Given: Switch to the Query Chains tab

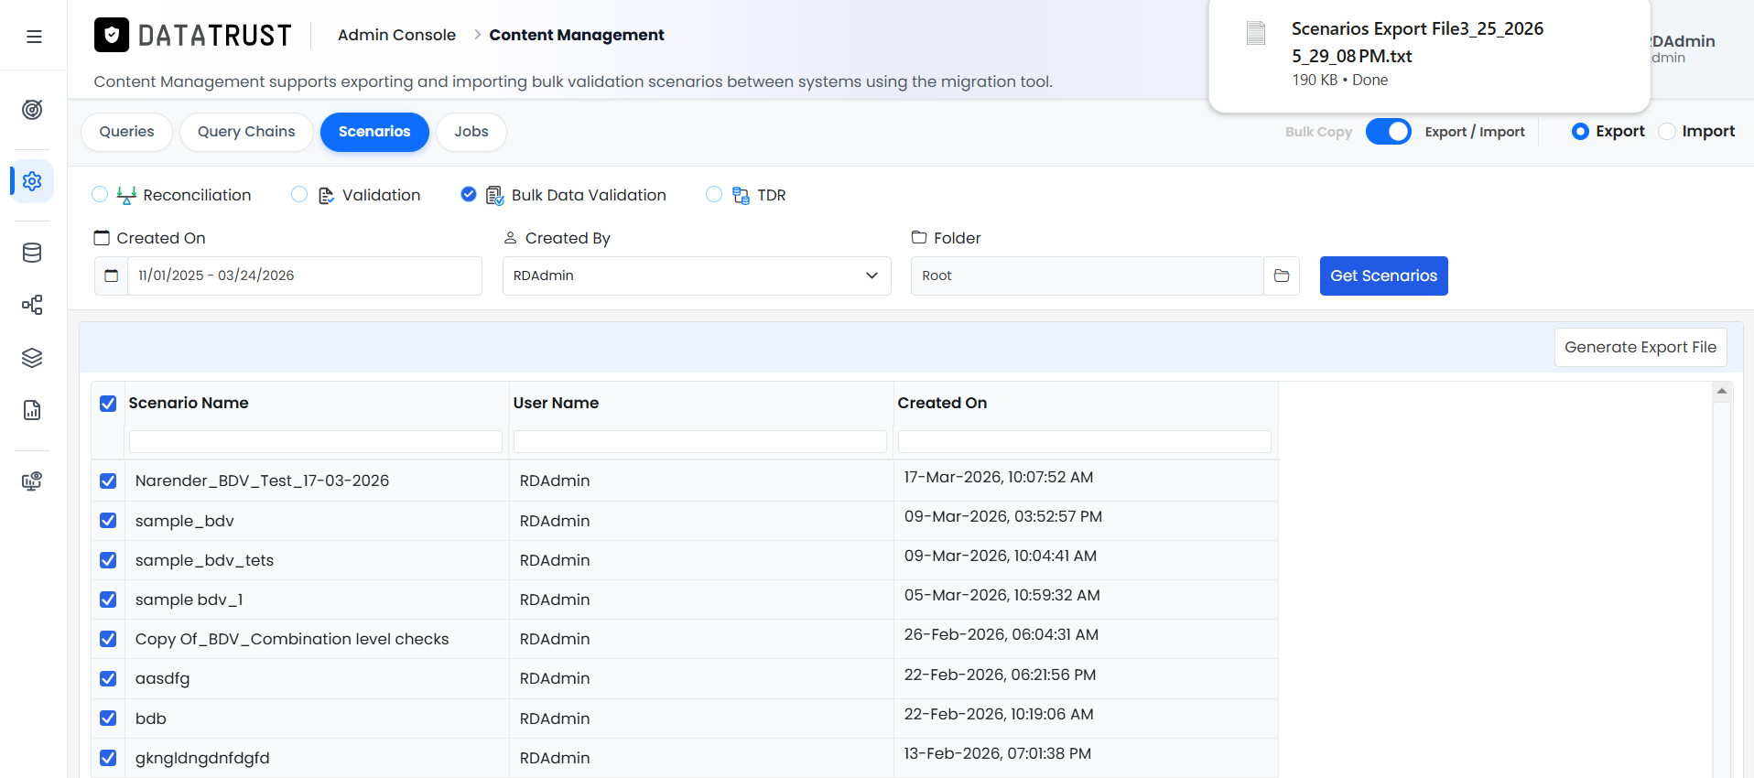Looking at the screenshot, I should [246, 132].
